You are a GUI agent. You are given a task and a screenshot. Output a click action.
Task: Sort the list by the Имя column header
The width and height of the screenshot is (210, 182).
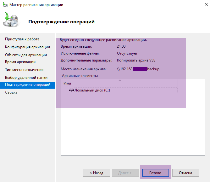tap(119, 83)
